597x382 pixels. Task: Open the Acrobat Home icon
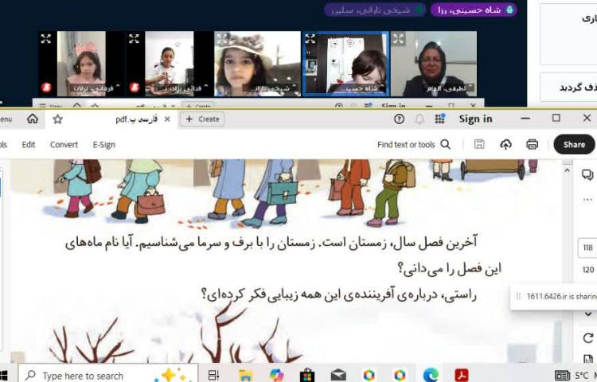33,119
